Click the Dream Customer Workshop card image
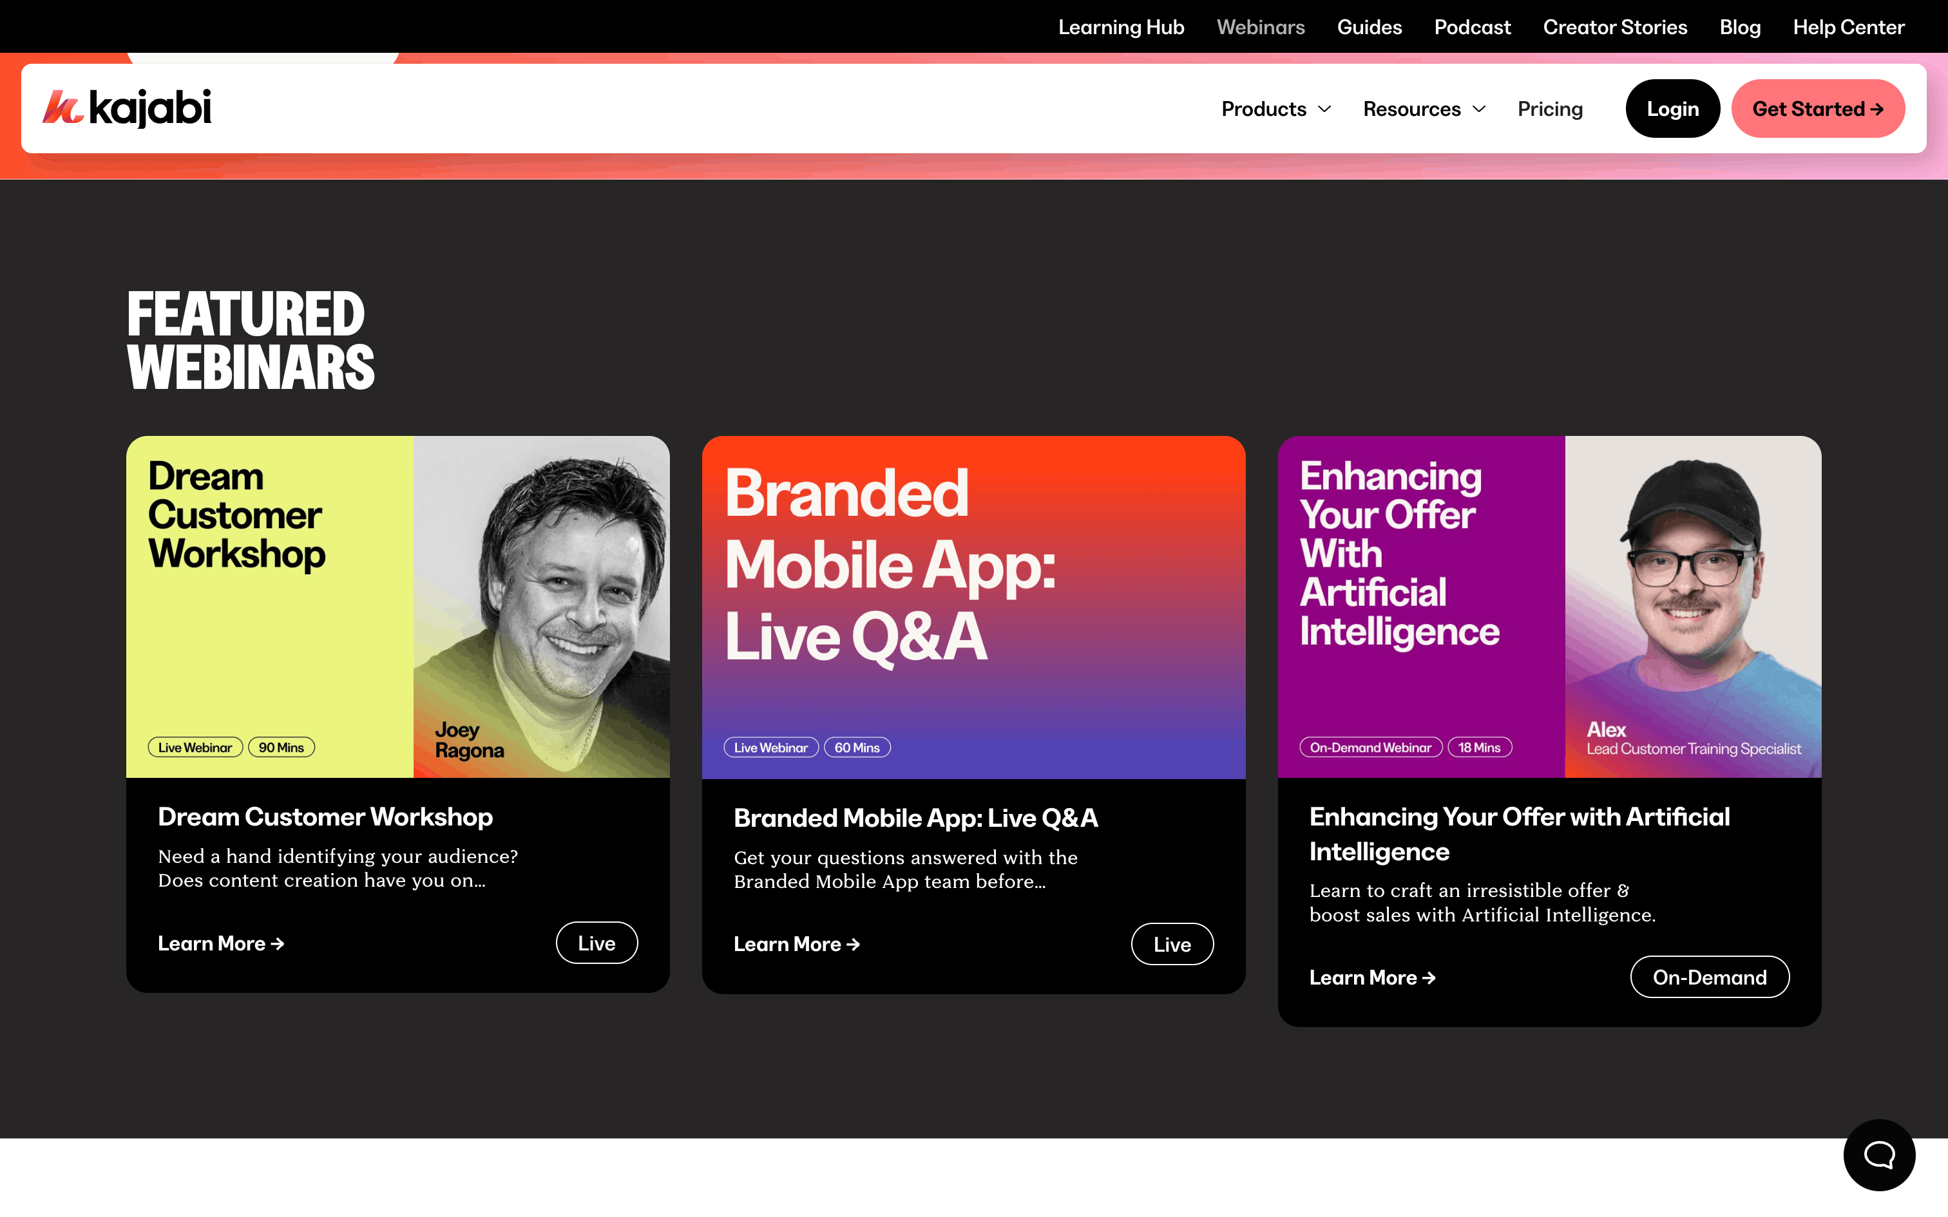The width and height of the screenshot is (1948, 1217). (397, 607)
